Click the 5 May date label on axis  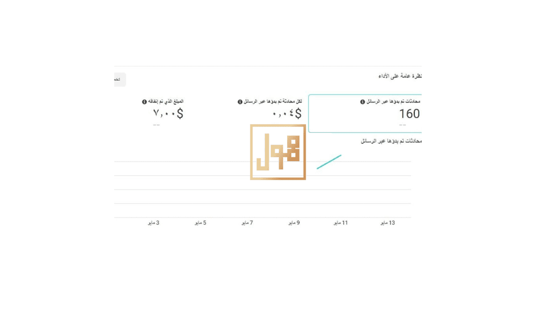point(200,223)
